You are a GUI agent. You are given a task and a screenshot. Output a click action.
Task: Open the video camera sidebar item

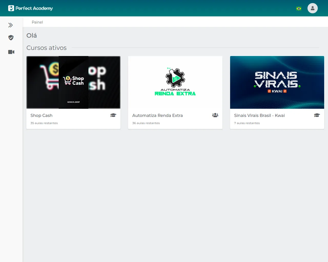click(x=11, y=52)
